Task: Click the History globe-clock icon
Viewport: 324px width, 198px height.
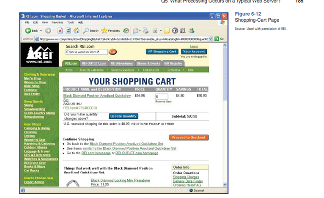Action: pyautogui.click(x=126, y=31)
